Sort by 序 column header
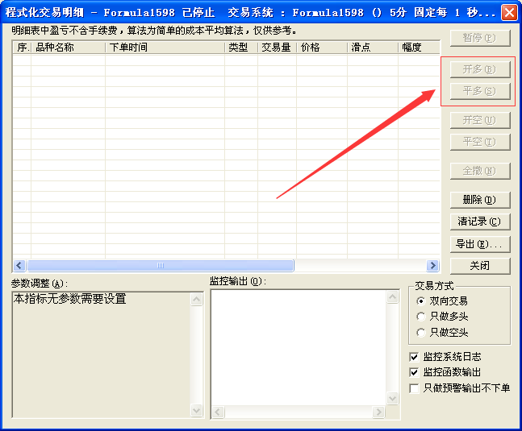522x431 pixels. [22, 48]
